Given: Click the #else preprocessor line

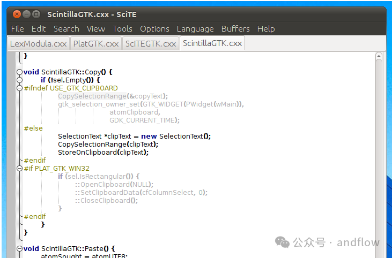Looking at the screenshot, I should (x=33, y=128).
